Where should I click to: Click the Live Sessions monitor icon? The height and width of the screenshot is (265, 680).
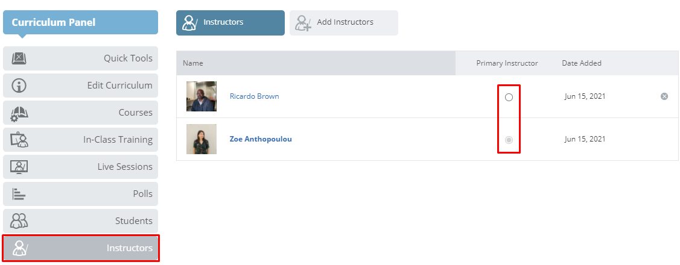point(19,167)
